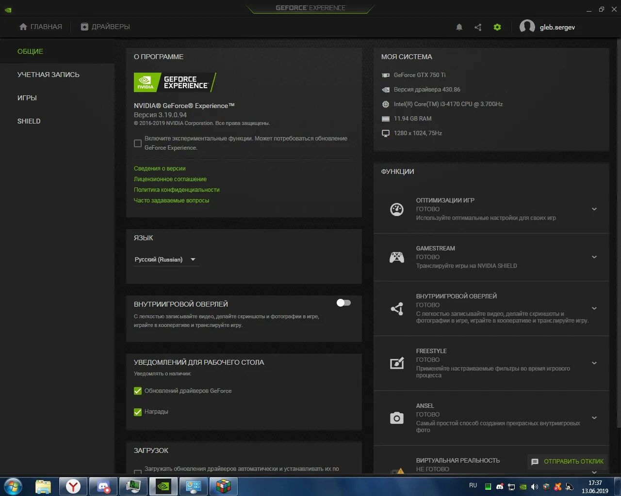The height and width of the screenshot is (496, 621).
Task: Click the 1280 x 1024, 75Hz text
Action: click(418, 133)
